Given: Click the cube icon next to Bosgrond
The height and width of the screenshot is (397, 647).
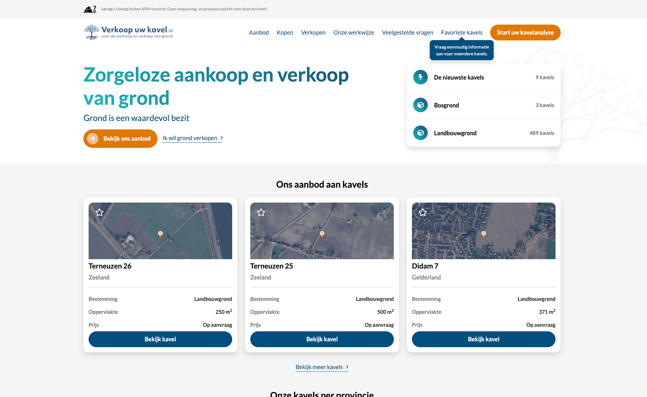Looking at the screenshot, I should coord(420,105).
